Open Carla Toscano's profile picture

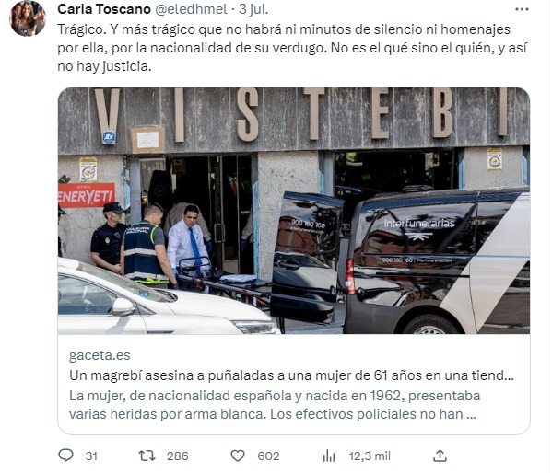pyautogui.click(x=27, y=18)
